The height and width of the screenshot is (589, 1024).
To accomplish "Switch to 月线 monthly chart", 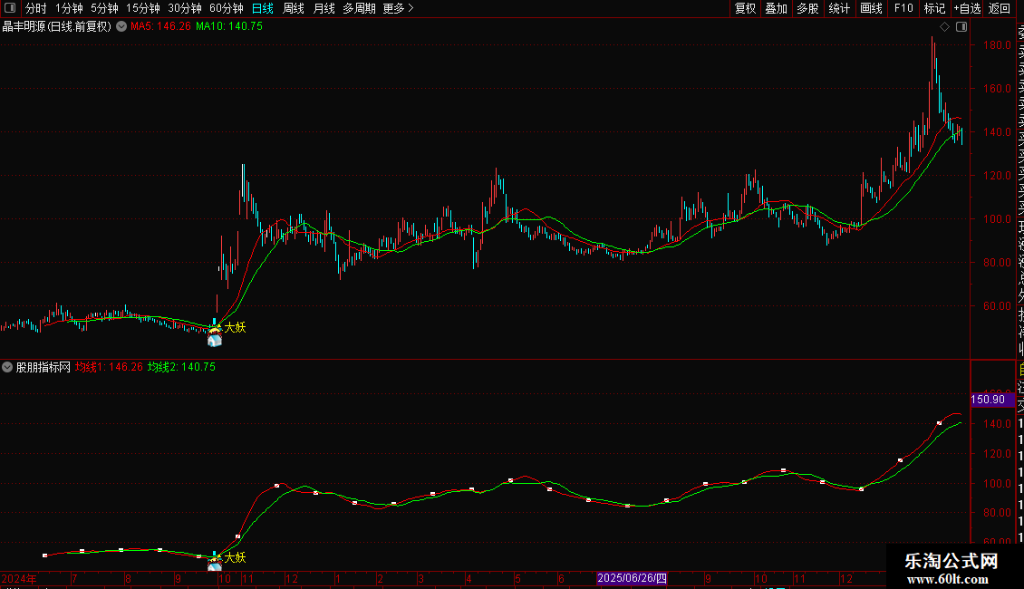I will click(324, 8).
